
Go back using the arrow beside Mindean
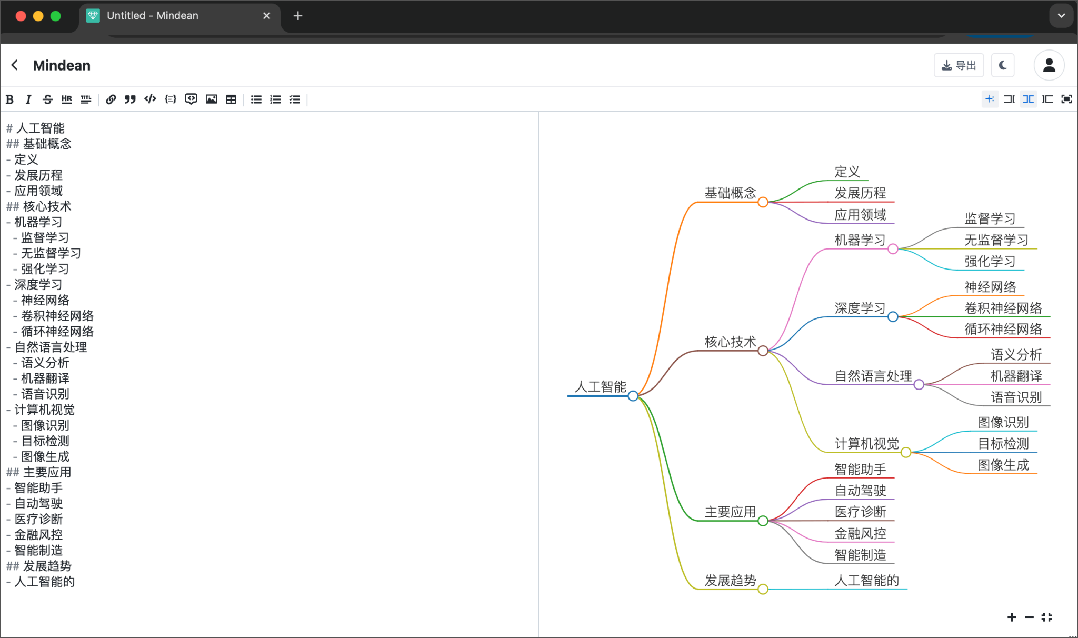point(15,65)
